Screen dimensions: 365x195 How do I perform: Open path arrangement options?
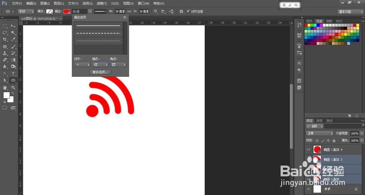click(171, 11)
